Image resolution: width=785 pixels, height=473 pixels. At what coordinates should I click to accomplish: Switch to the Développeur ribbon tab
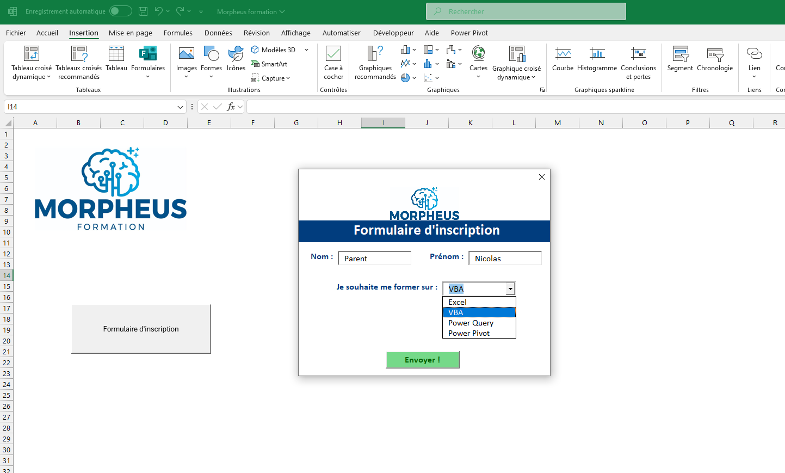point(393,33)
